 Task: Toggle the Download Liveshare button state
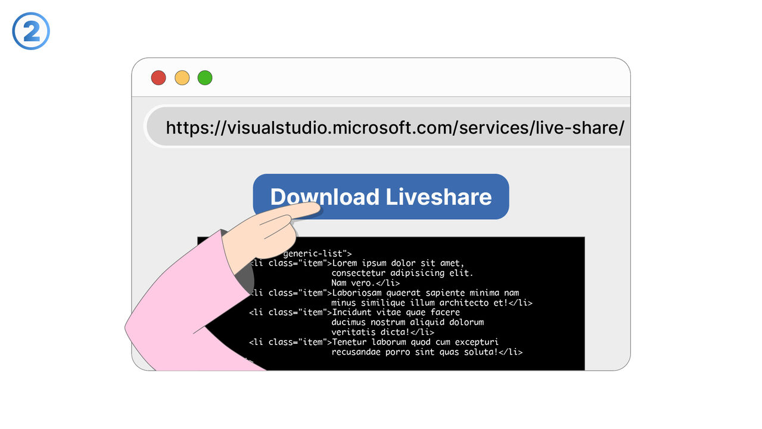point(381,197)
